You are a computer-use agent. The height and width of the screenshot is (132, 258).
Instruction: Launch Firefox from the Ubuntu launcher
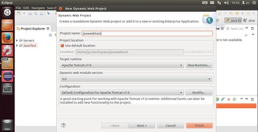7,38
